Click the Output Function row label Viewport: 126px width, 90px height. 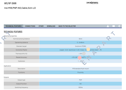click(21, 84)
